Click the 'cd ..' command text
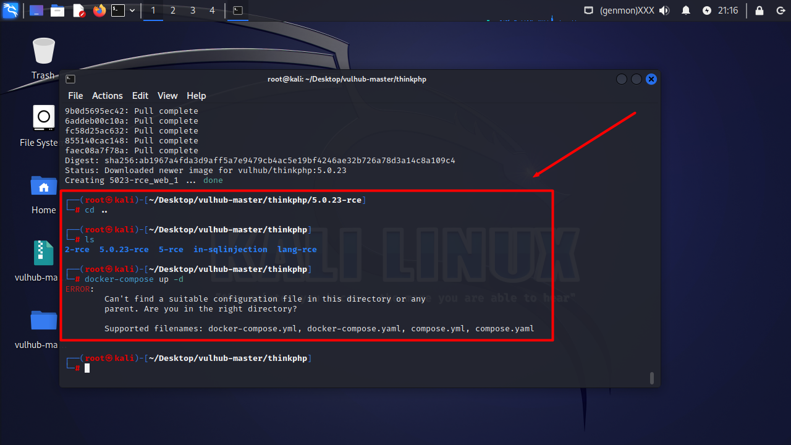Screen dimensions: 791x445 [96, 210]
